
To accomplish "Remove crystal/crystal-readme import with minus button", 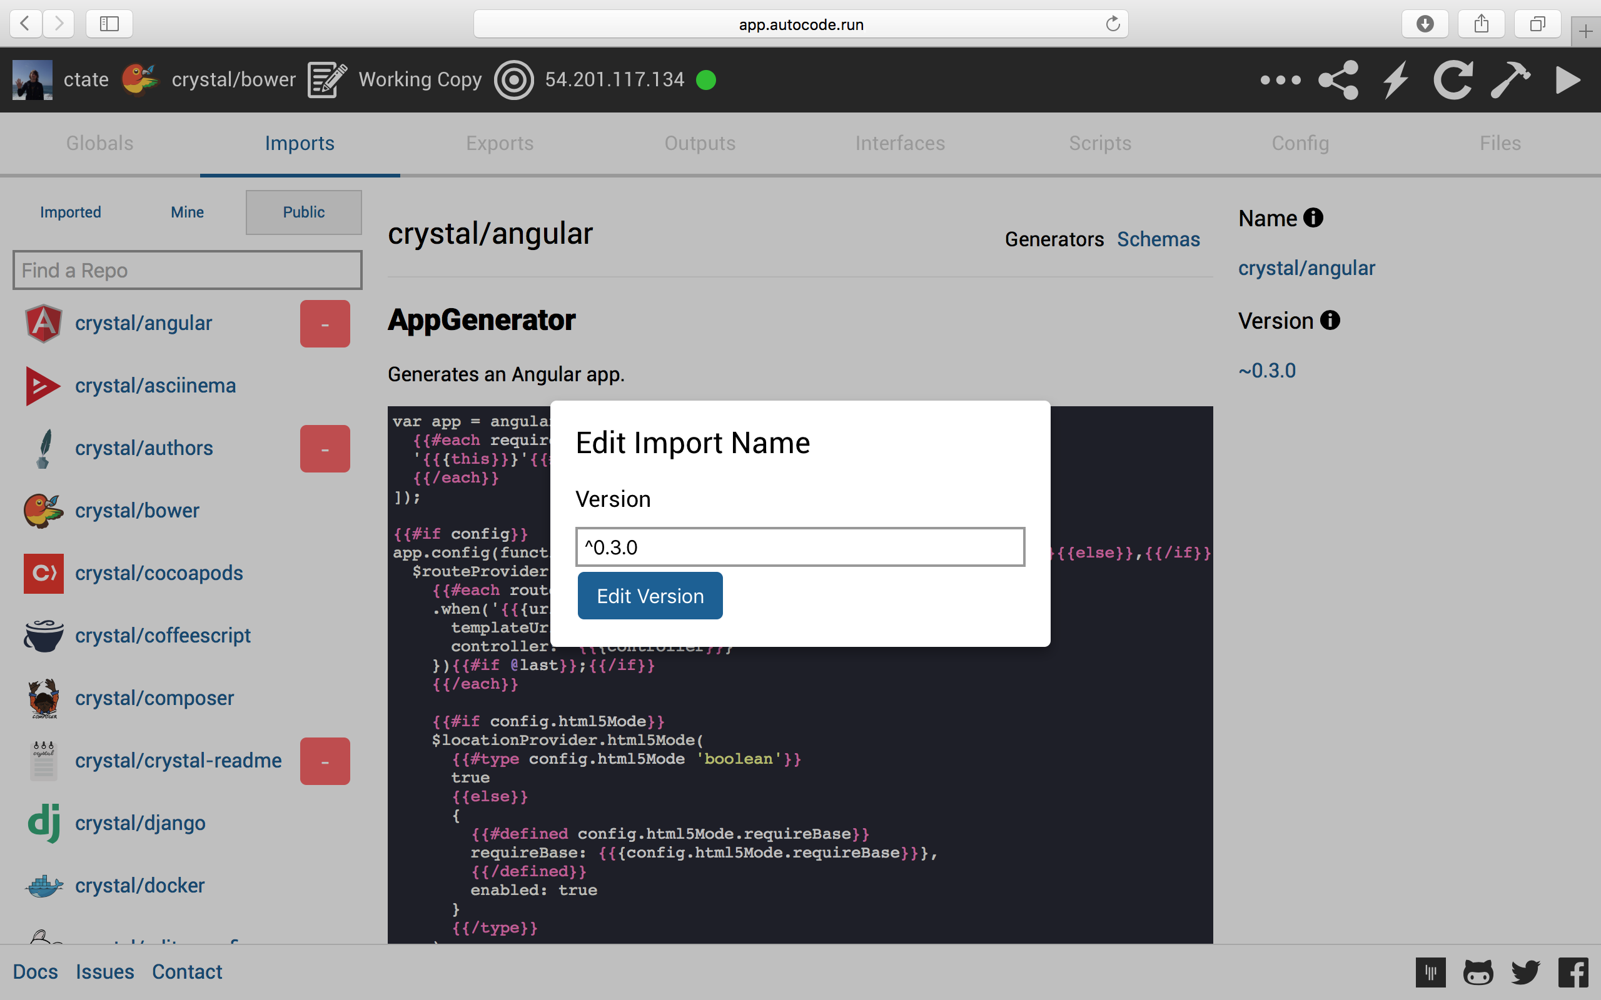I will 325,761.
